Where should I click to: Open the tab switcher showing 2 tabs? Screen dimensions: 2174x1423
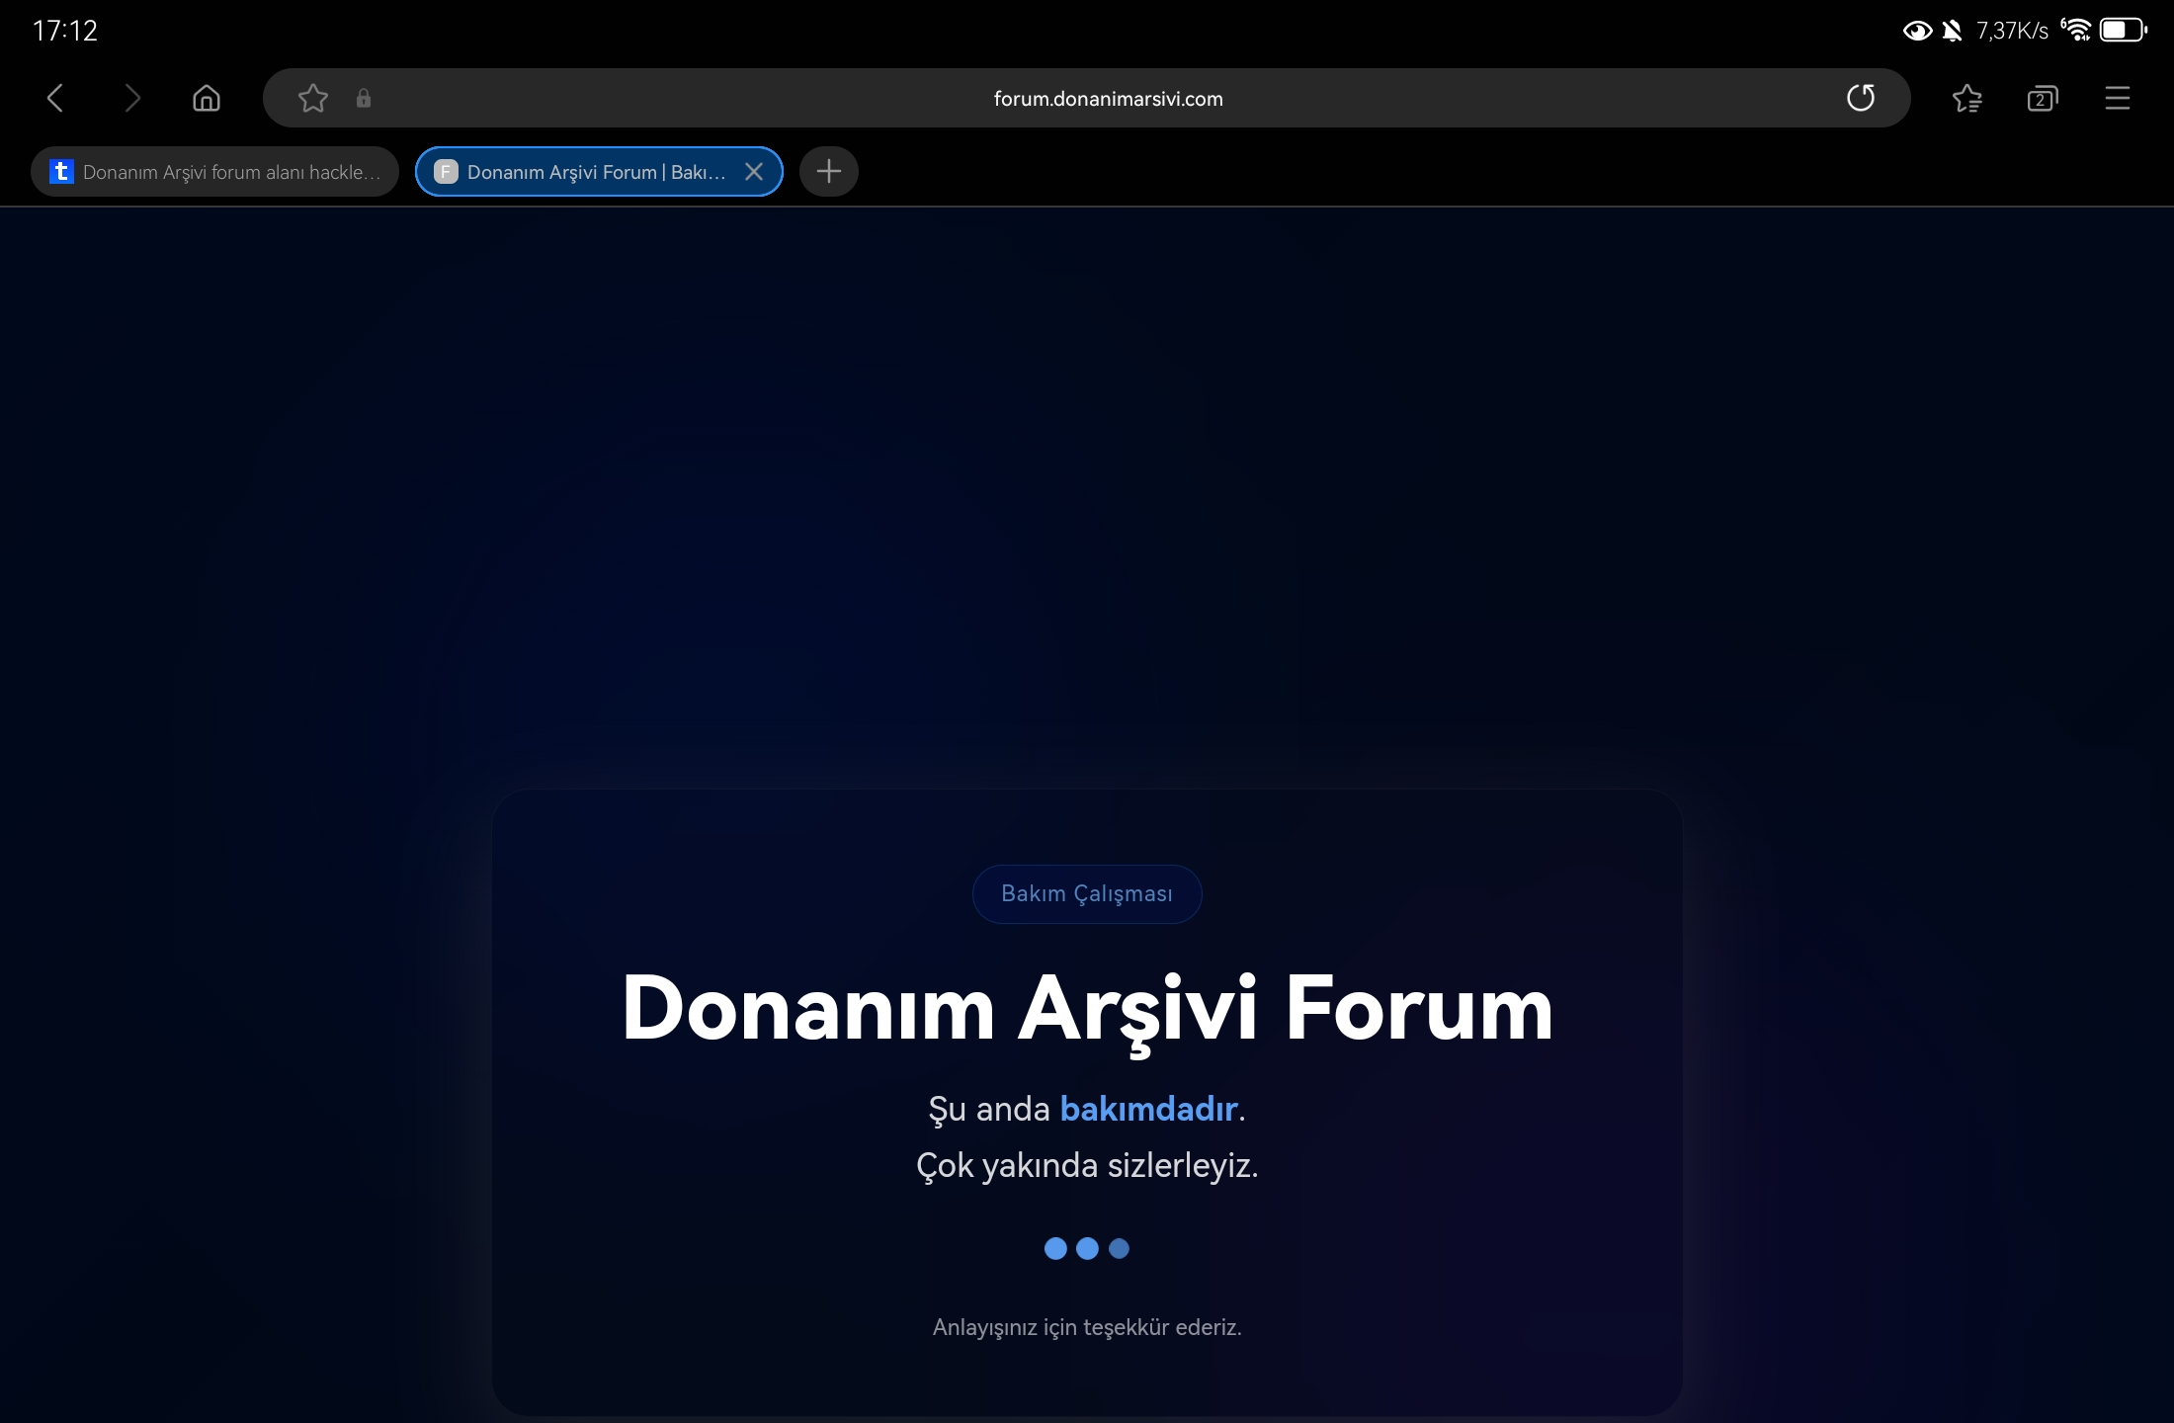(2043, 98)
